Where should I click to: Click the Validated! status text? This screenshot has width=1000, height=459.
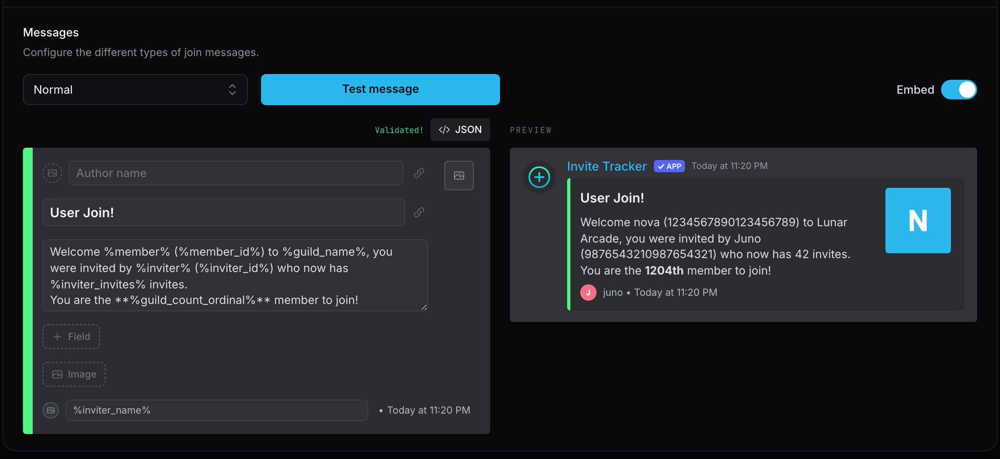coord(399,130)
